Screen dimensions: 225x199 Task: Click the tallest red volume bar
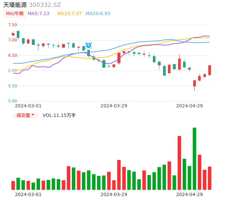(179, 163)
